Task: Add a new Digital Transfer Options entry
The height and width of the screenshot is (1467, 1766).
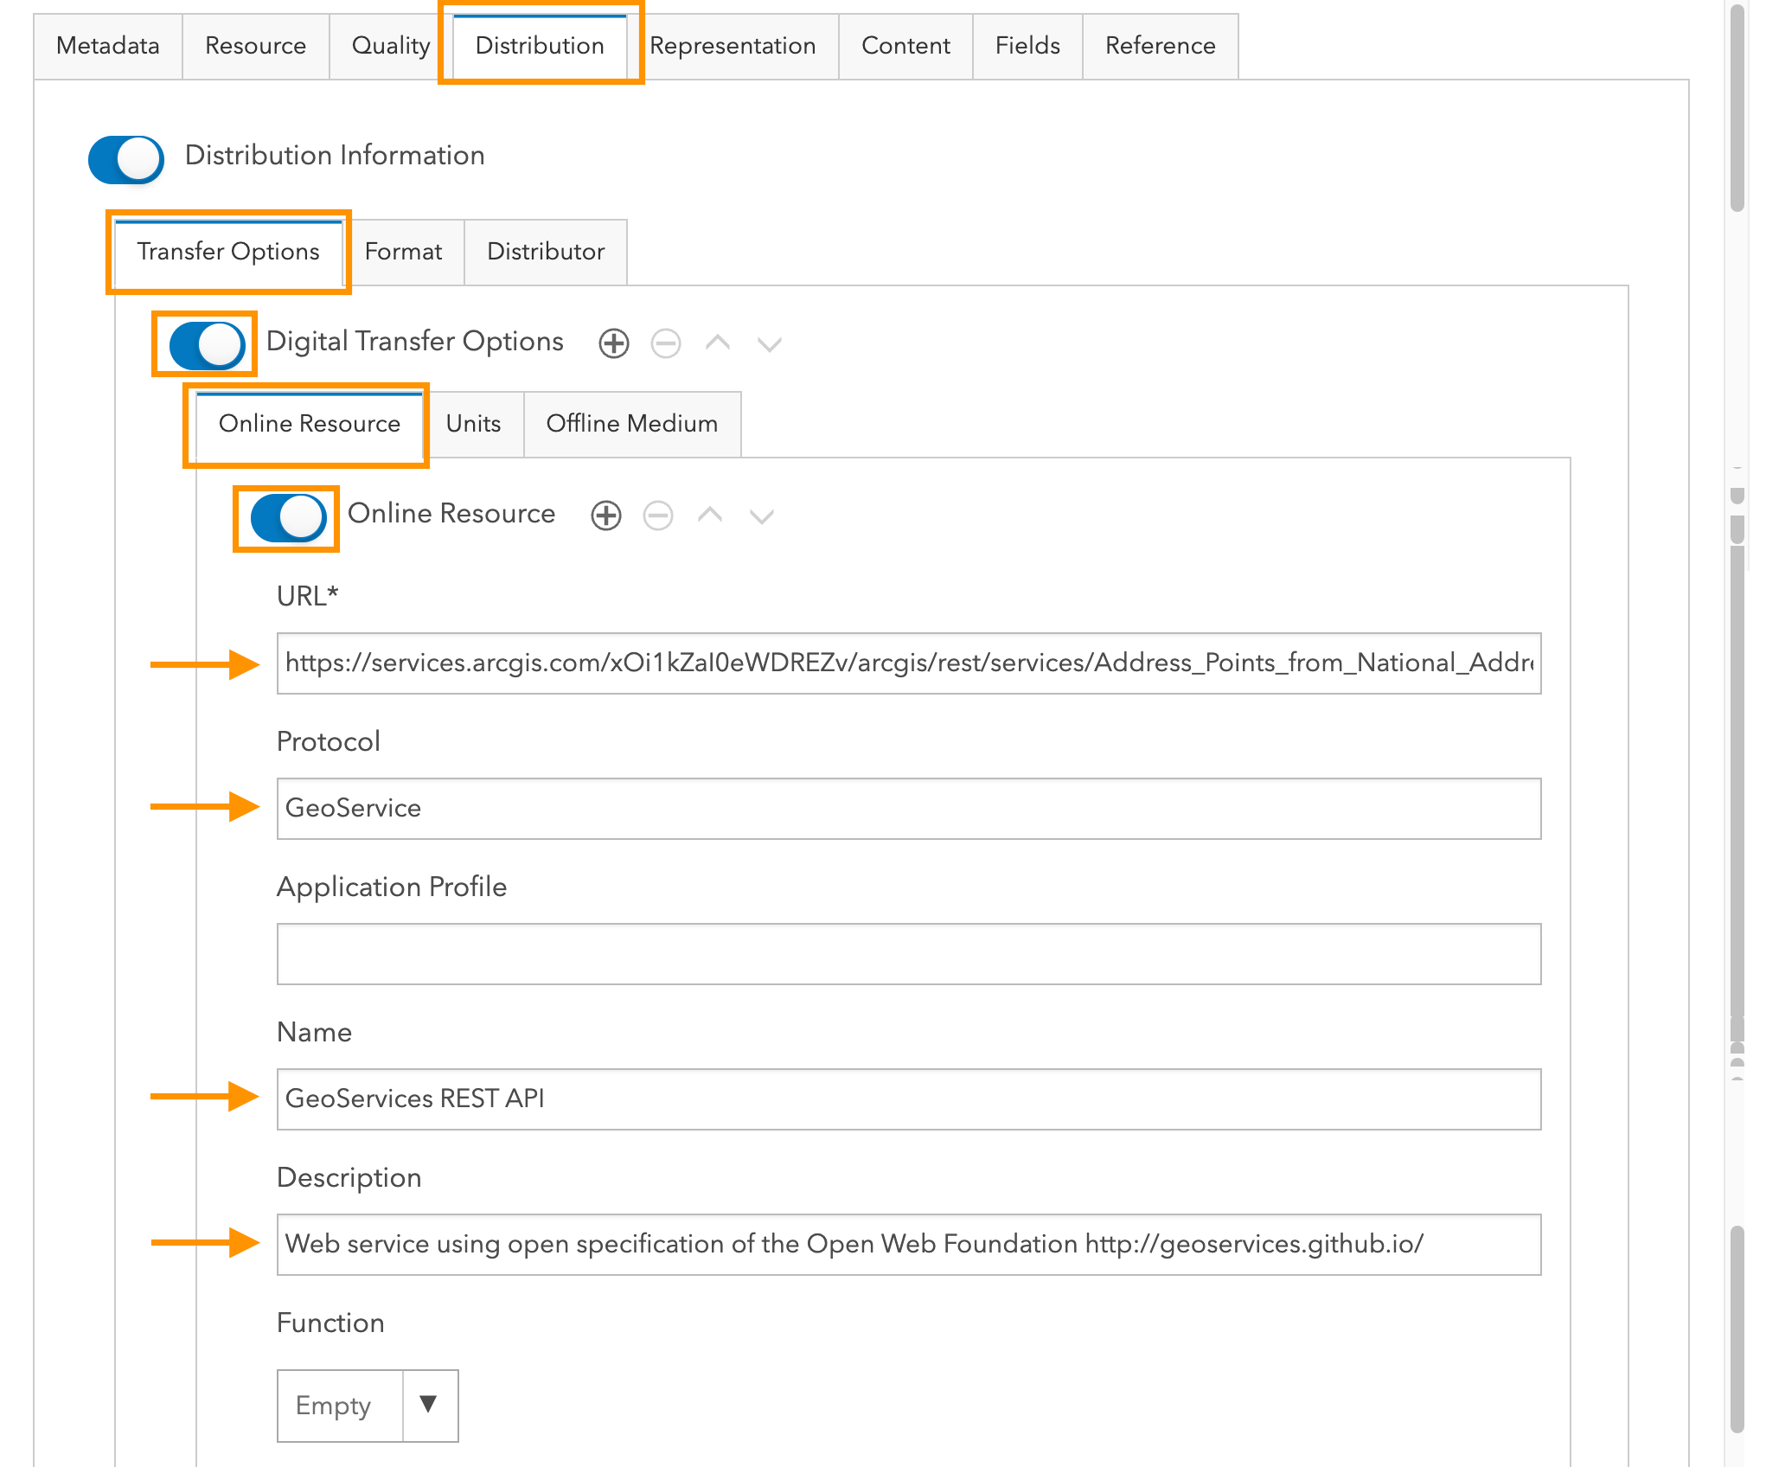Action: [x=613, y=343]
